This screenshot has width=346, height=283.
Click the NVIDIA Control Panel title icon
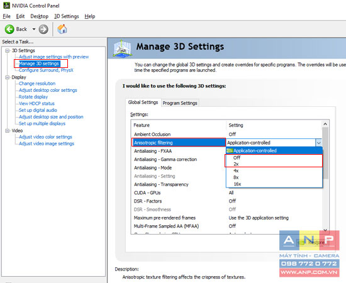tap(7, 5)
